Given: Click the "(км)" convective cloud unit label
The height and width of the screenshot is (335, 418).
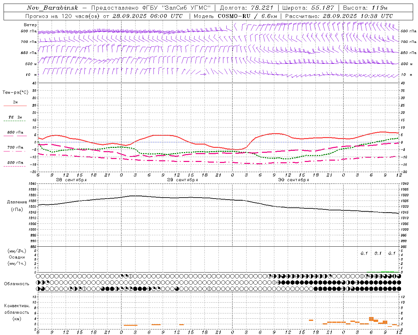Looking at the screenshot, I should (17, 319).
